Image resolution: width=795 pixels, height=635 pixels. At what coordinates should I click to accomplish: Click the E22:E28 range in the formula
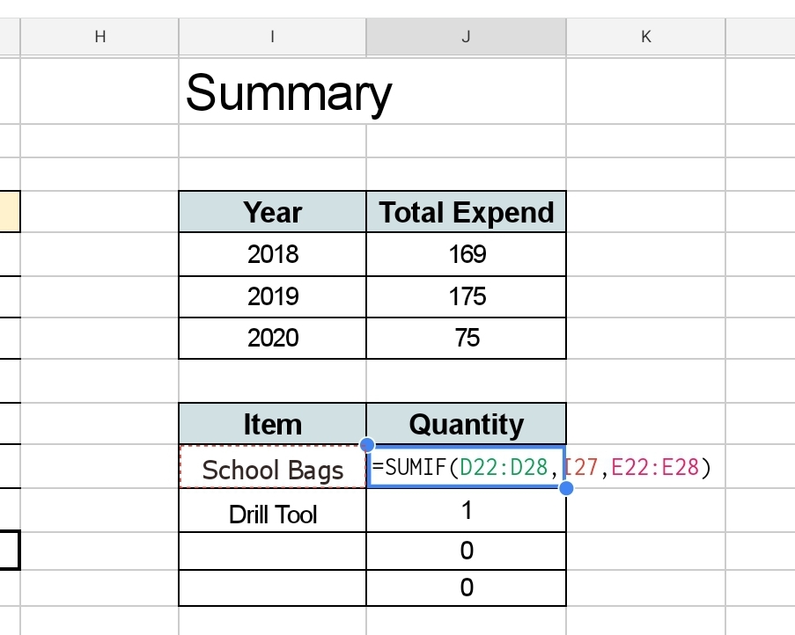[x=655, y=468]
